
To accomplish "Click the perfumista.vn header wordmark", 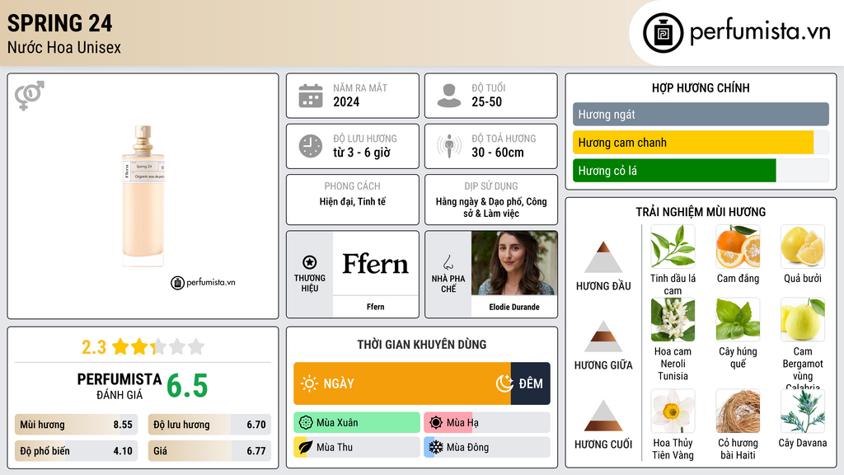I will tap(760, 31).
